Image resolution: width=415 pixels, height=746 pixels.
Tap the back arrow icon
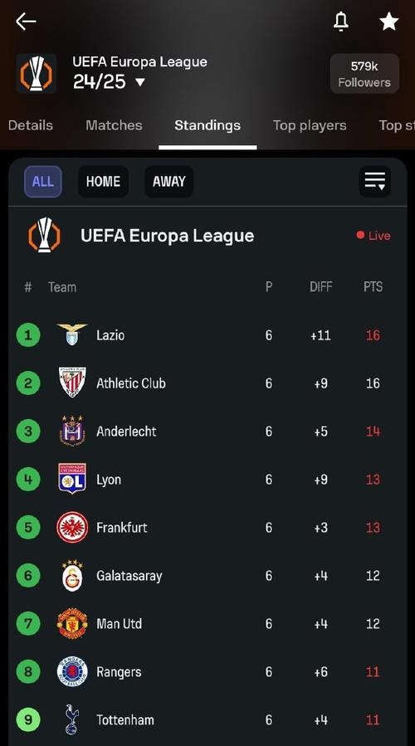coord(26,22)
